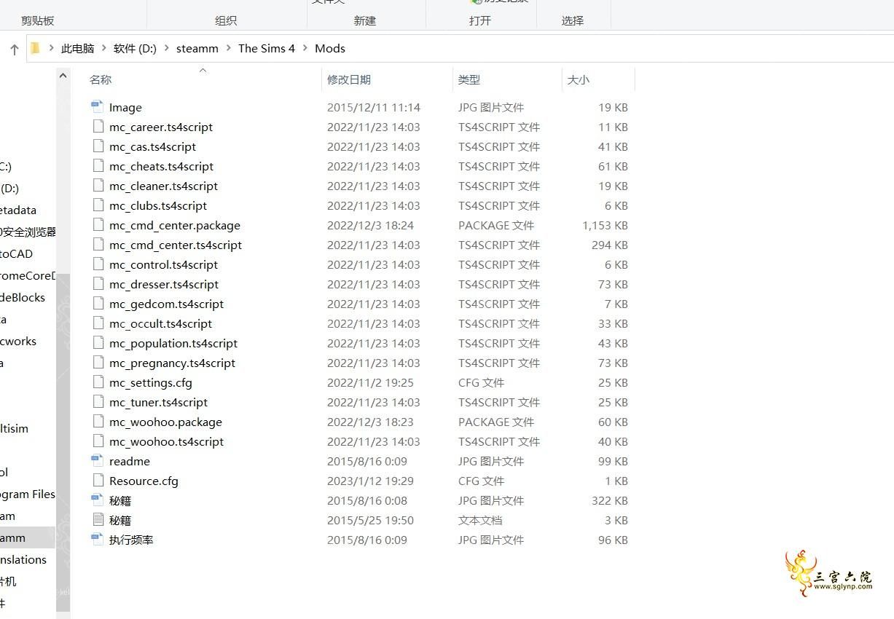The height and width of the screenshot is (619, 894).
Task: Select the toCAD entry in the navigation pane
Action: (16, 253)
